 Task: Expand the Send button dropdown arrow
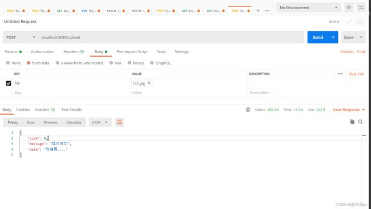[333, 37]
